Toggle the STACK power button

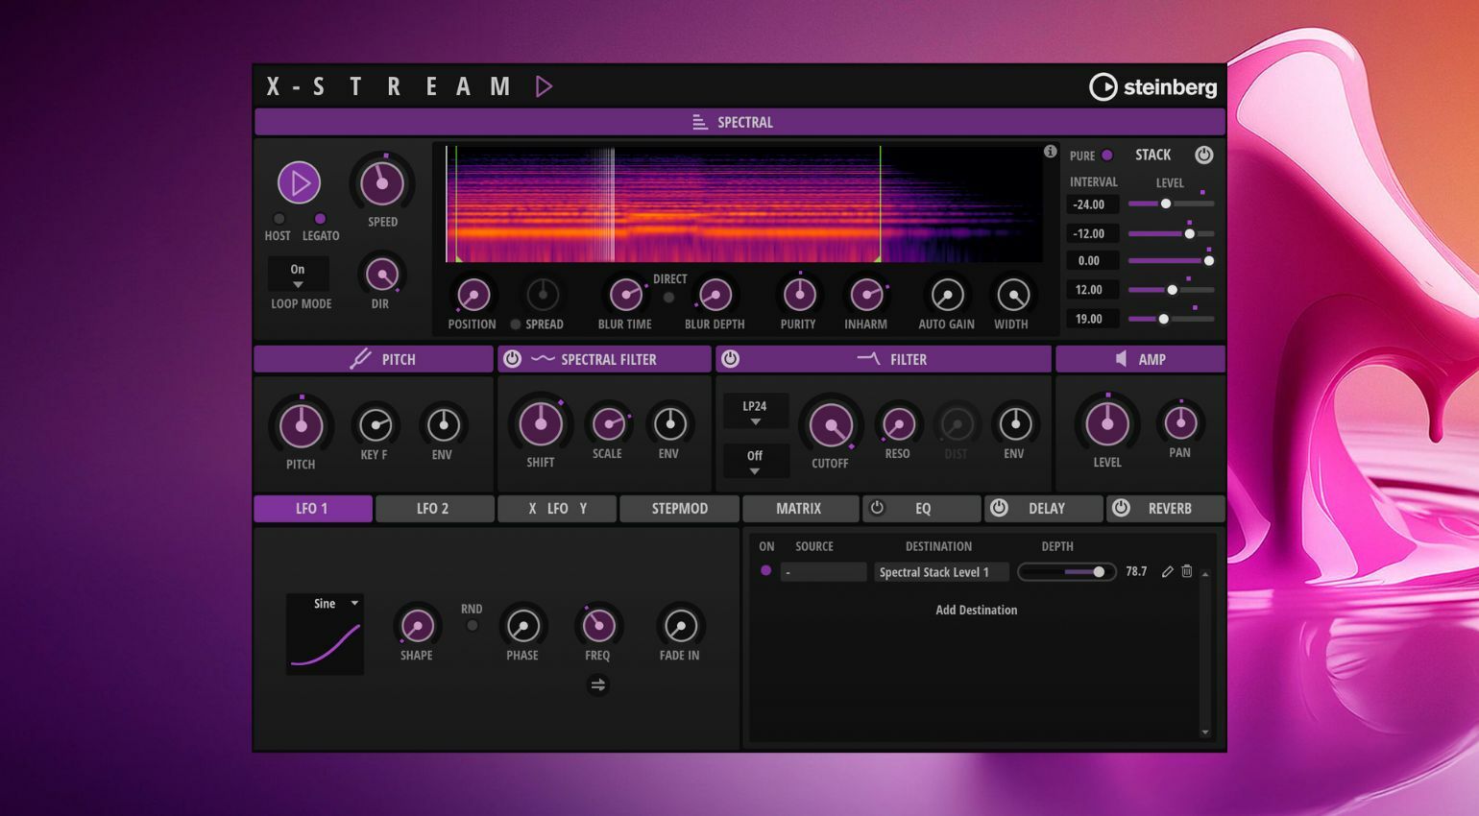coord(1203,155)
